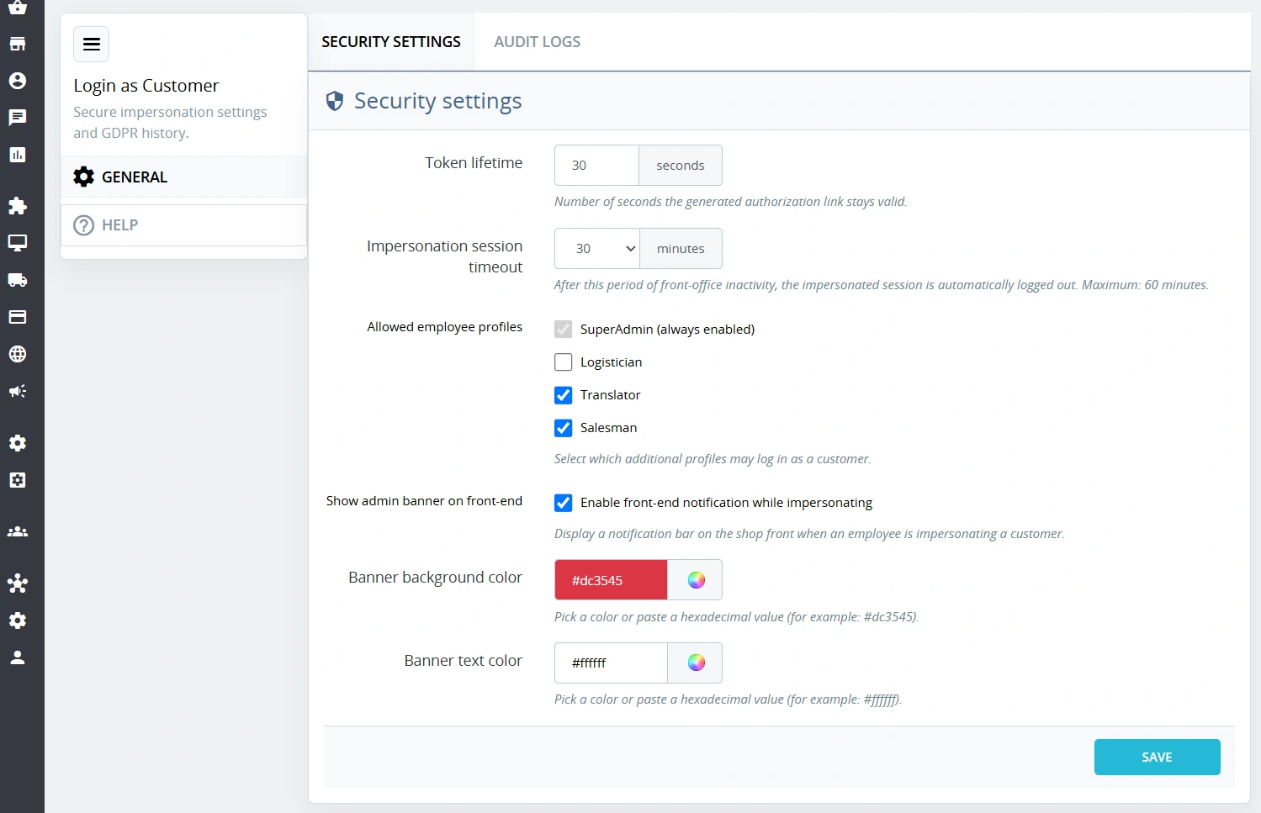Open the storefront catalog icon in sidebar
1261x813 pixels.
click(x=18, y=44)
